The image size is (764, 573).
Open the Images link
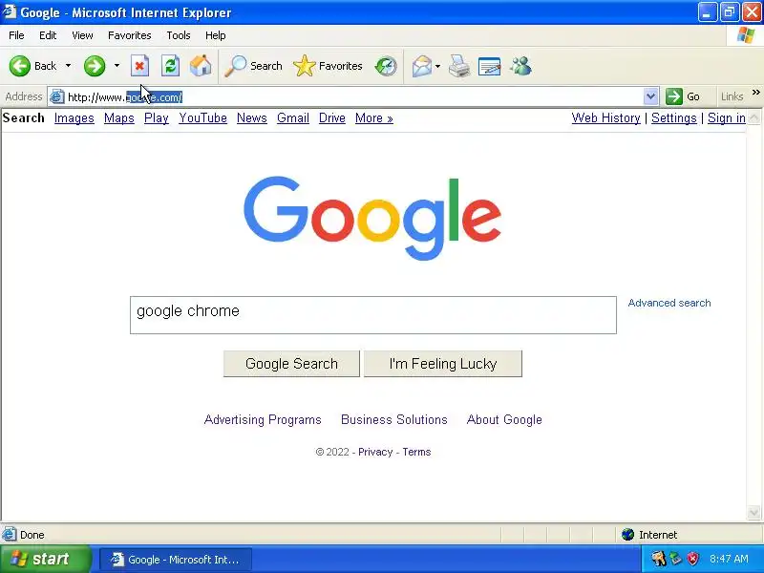(x=74, y=117)
